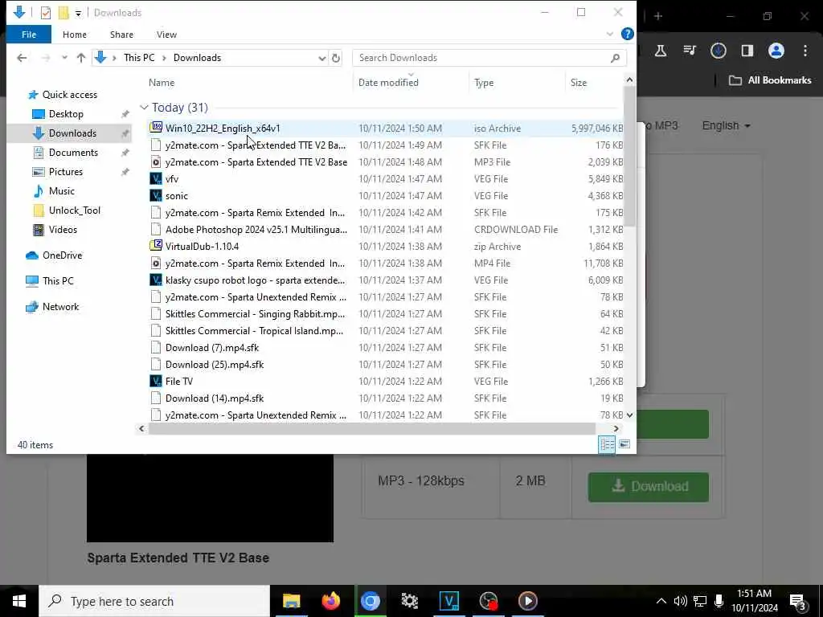
Task: Open the Win10_22H2_English_x64v1 ISO file icon
Action: (156, 128)
